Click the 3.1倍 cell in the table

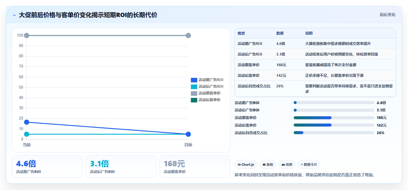click(x=281, y=54)
